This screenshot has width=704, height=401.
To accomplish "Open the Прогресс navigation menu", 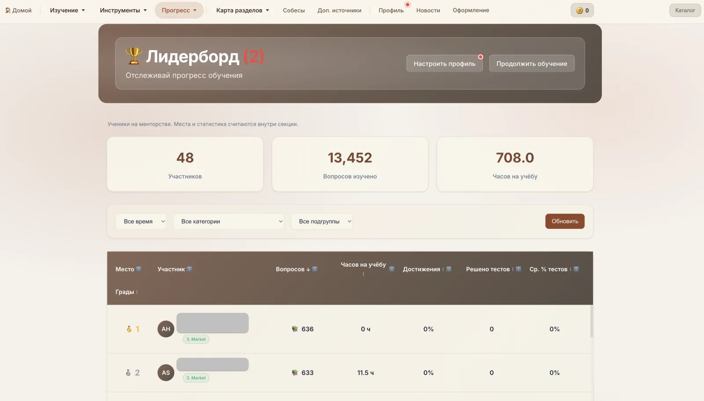I will point(179,10).
